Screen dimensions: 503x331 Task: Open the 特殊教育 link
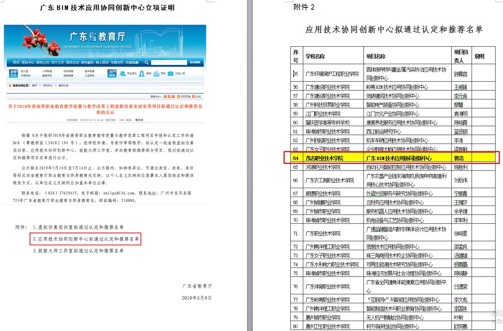point(68,76)
